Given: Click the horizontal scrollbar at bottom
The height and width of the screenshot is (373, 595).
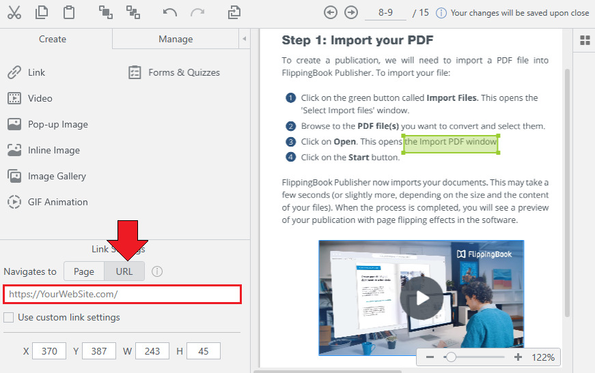Looking at the screenshot, I should (x=327, y=372).
